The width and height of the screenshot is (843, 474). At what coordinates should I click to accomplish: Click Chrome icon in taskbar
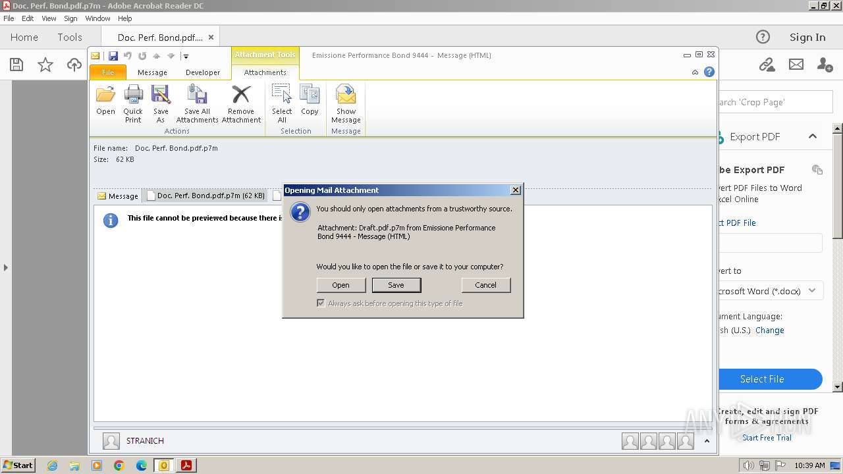point(119,465)
